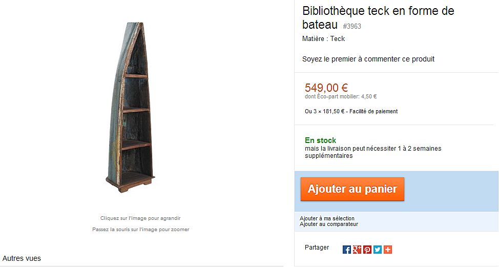This screenshot has width=499, height=268.
Task: Click the Matière : Teck text
Action: click(323, 39)
